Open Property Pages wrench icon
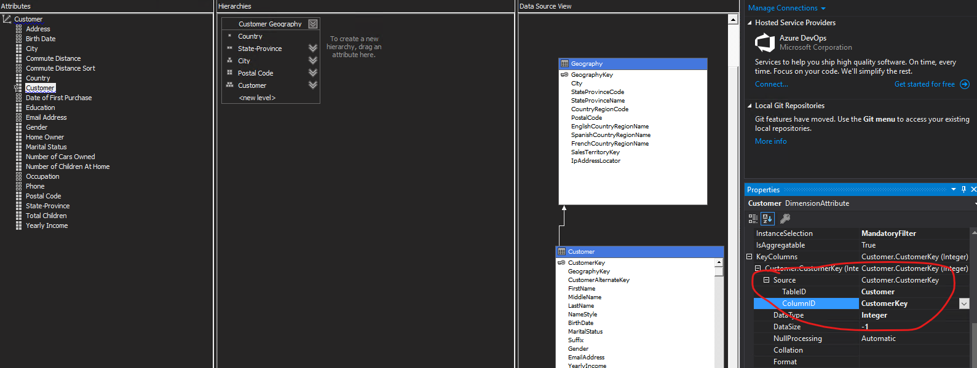This screenshot has height=368, width=977. (x=785, y=218)
